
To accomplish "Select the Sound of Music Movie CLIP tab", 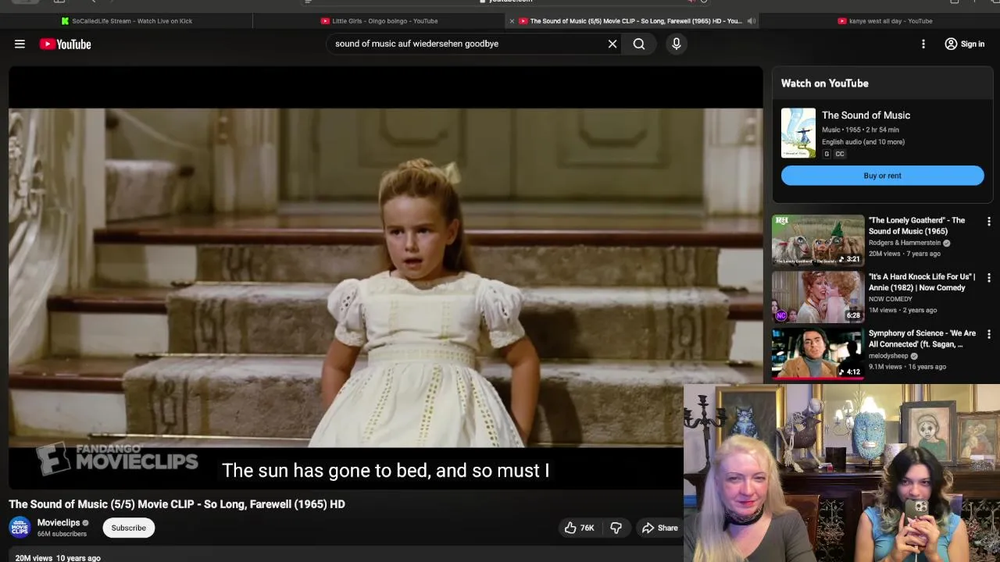I will (x=630, y=21).
